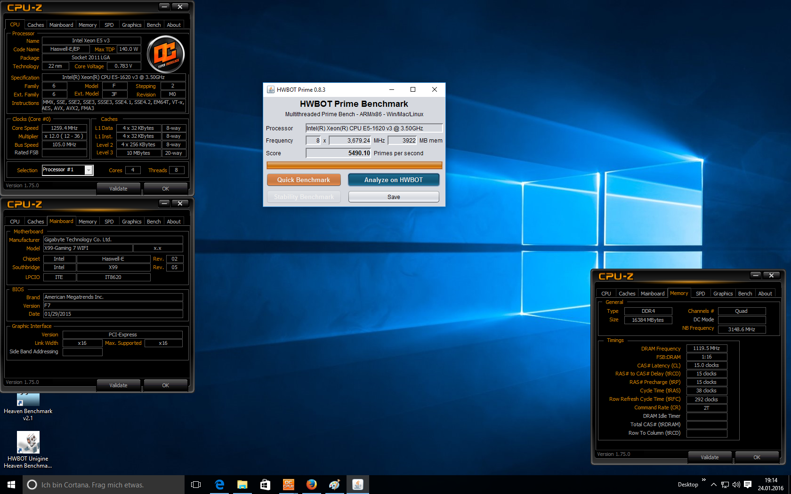The height and width of the screenshot is (494, 791).
Task: Click the 3,679.24 MHz frequency field
Action: click(350, 140)
